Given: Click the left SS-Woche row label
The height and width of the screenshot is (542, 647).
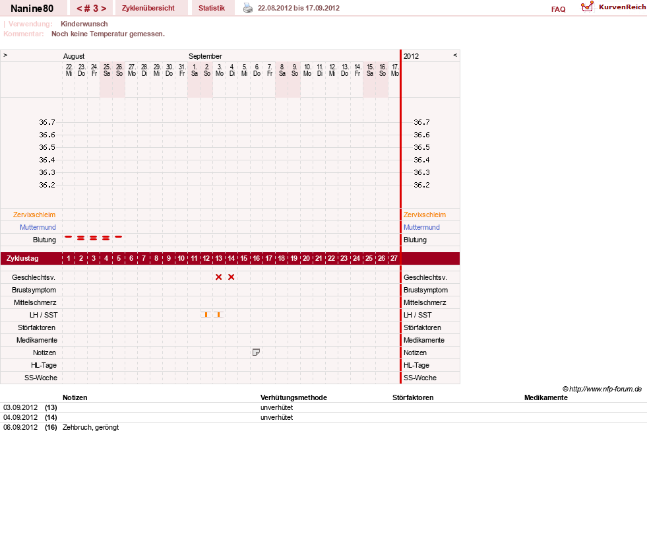Looking at the screenshot, I should [x=41, y=378].
